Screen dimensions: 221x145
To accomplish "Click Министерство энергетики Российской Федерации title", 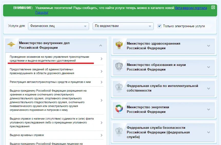I will point(148,109).
